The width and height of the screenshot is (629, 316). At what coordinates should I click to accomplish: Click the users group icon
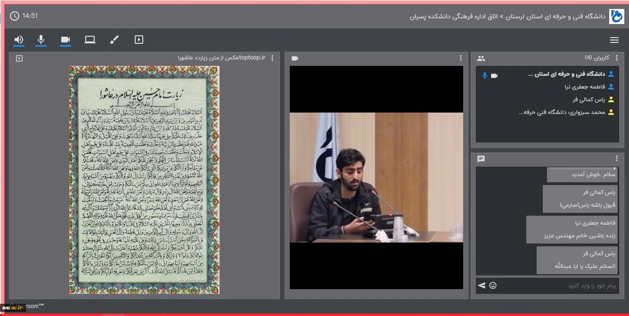(x=481, y=58)
